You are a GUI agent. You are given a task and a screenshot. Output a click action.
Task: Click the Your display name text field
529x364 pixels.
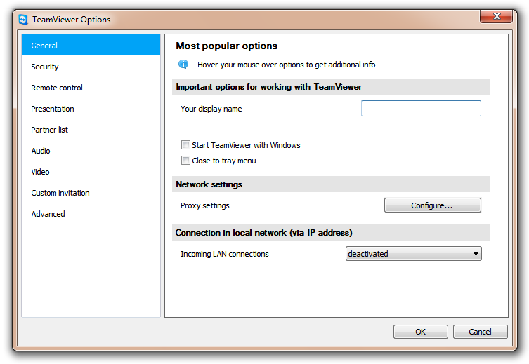click(x=421, y=109)
